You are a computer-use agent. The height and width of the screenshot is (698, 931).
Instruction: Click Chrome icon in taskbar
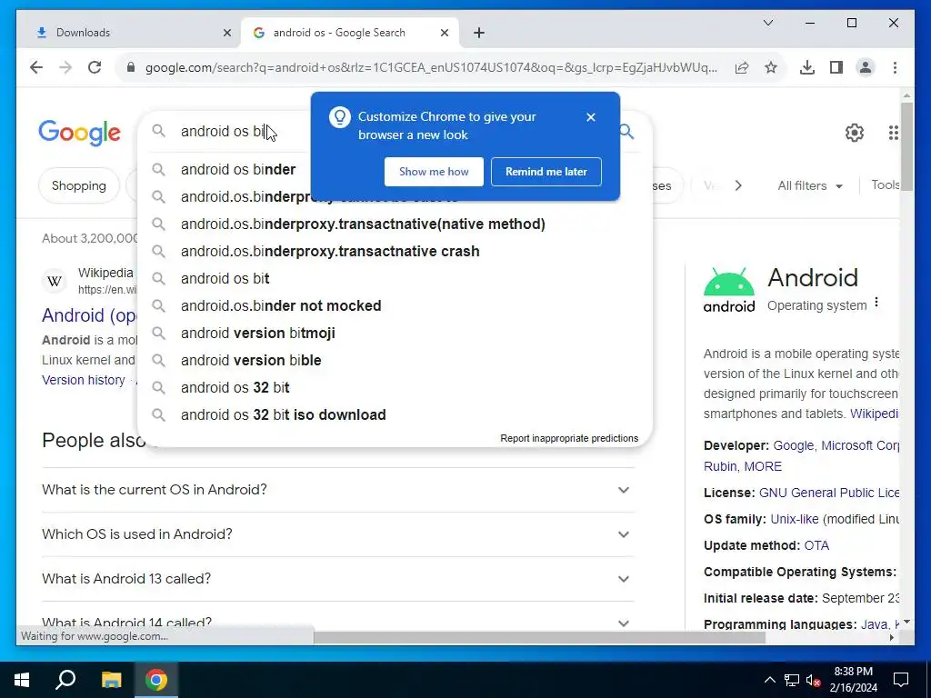coord(156,680)
